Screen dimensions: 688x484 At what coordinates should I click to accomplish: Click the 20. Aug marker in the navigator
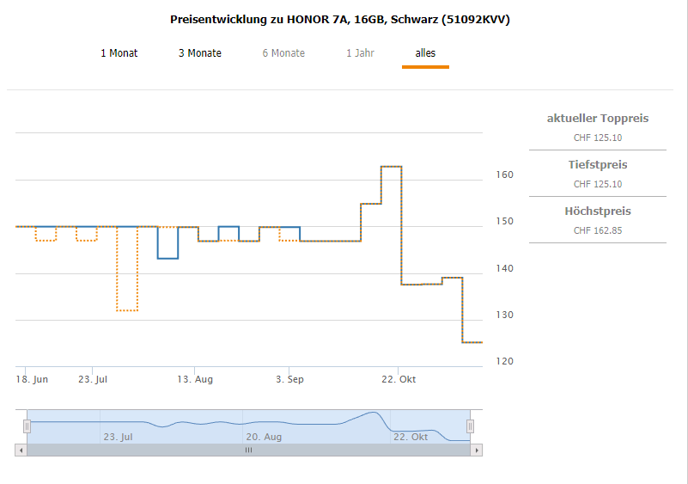(264, 437)
